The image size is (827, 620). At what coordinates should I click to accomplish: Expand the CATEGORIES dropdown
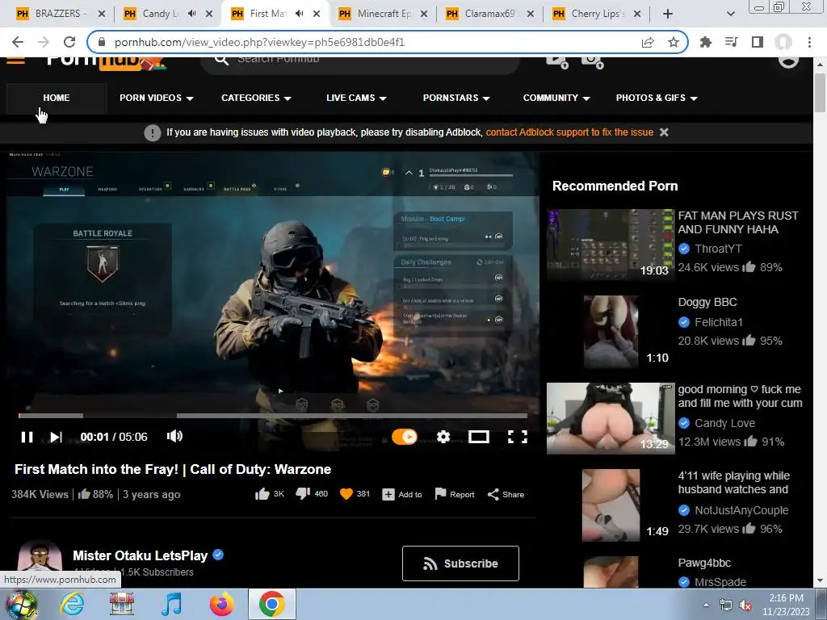pyautogui.click(x=256, y=98)
